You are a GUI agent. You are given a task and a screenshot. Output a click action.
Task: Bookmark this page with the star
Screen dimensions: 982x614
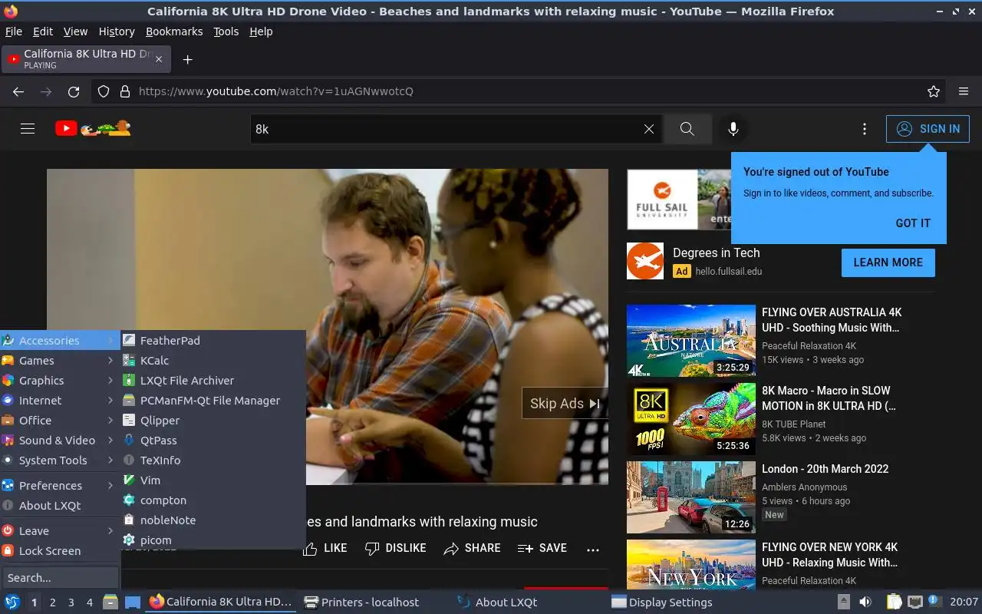[x=934, y=91]
